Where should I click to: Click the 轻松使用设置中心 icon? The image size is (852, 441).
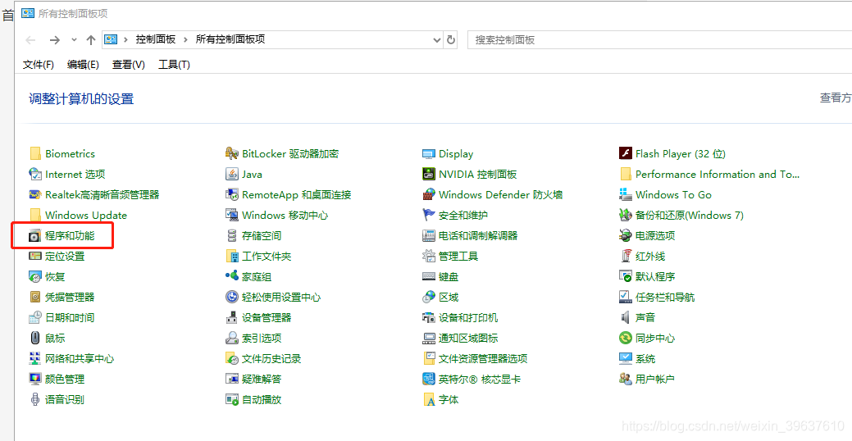(x=232, y=297)
